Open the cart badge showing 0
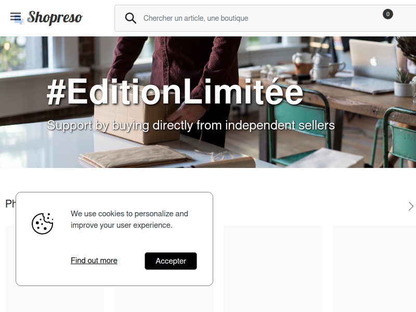The image size is (416, 312). click(387, 14)
